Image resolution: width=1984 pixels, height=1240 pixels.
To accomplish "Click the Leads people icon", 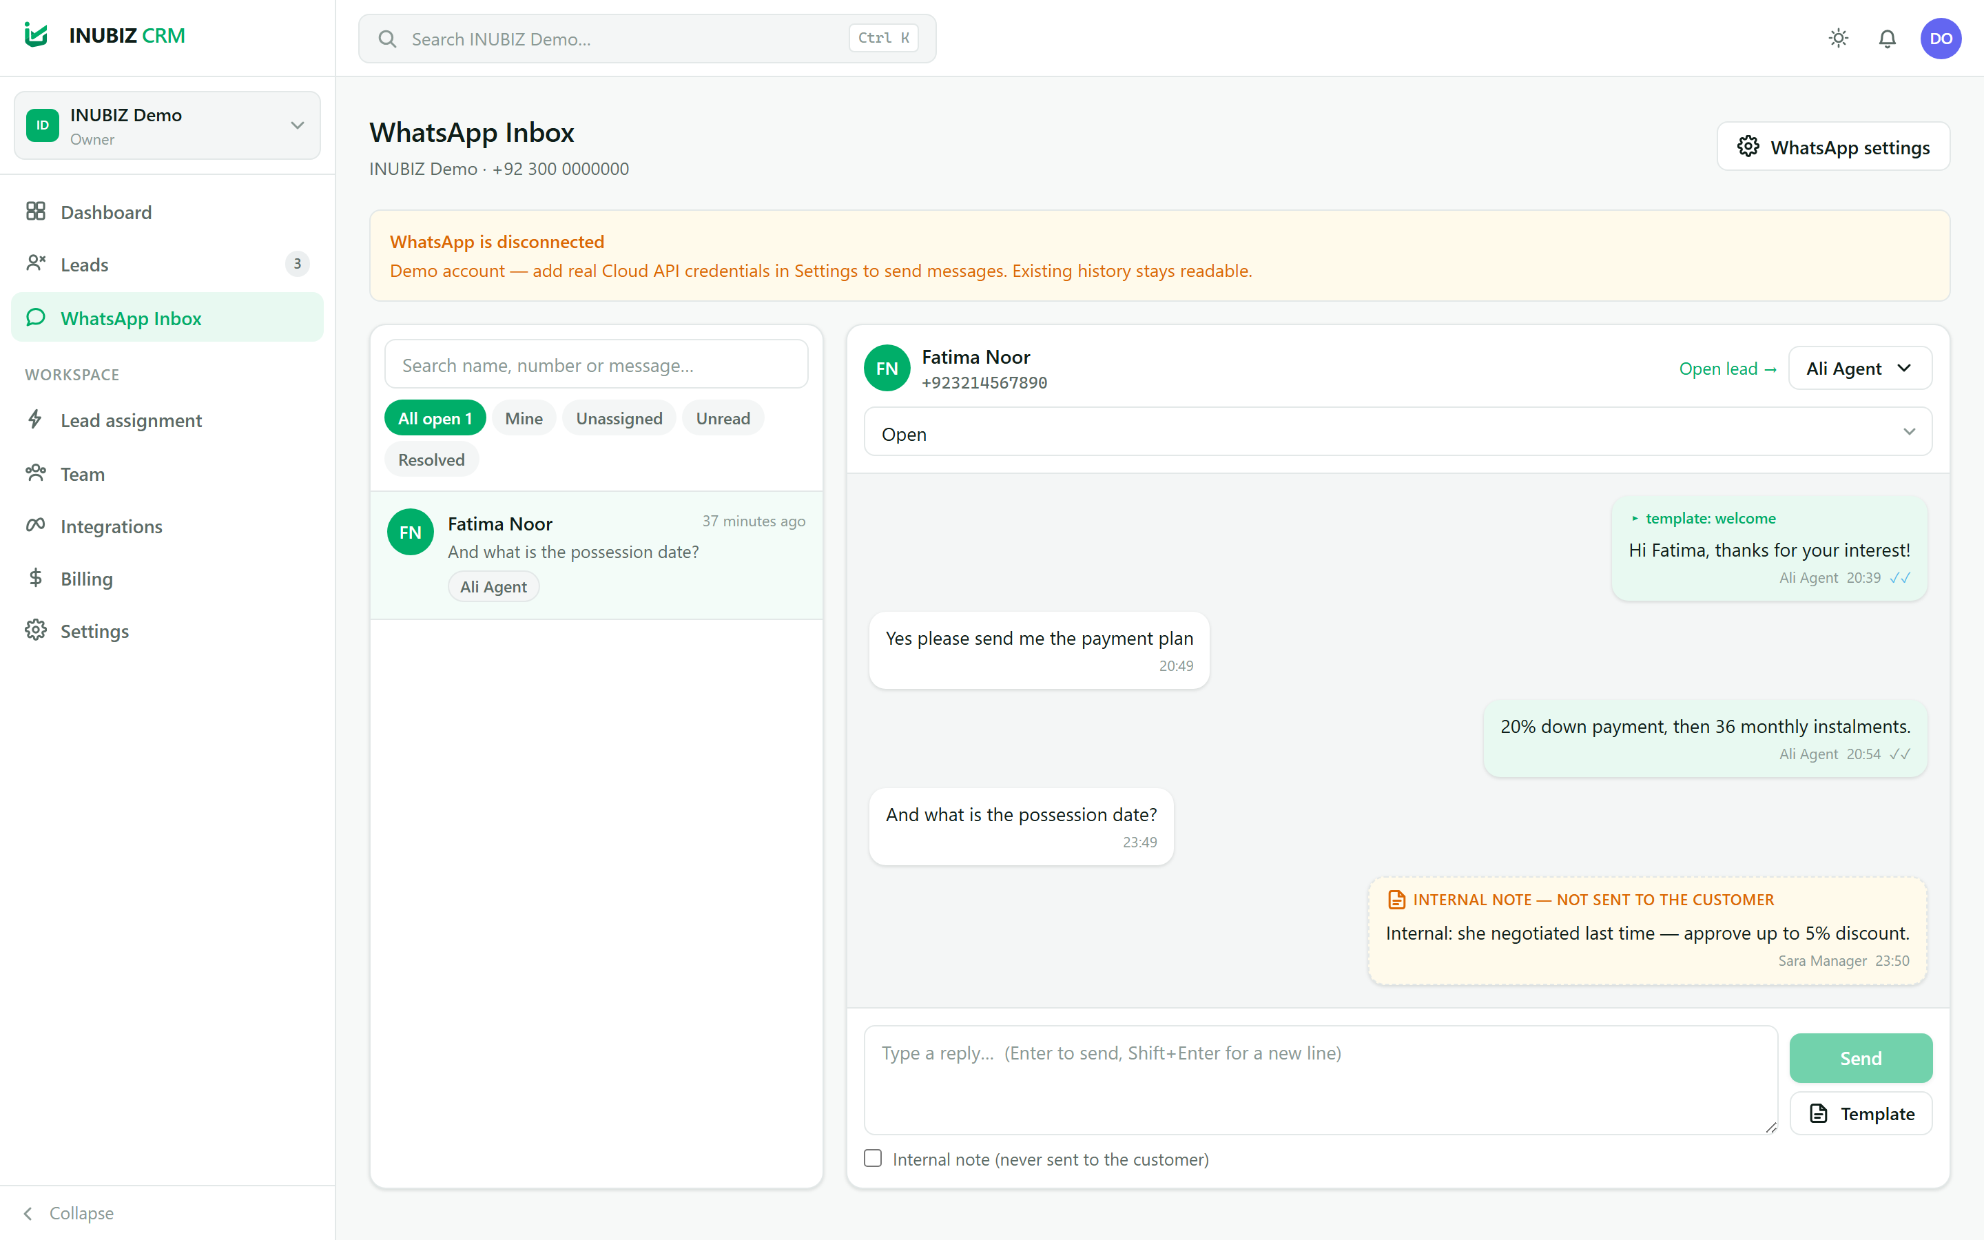I will (35, 264).
